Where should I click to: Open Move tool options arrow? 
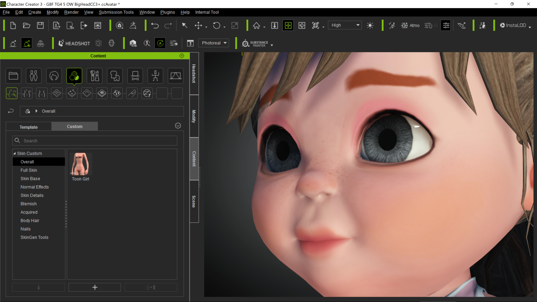pyautogui.click(x=206, y=27)
